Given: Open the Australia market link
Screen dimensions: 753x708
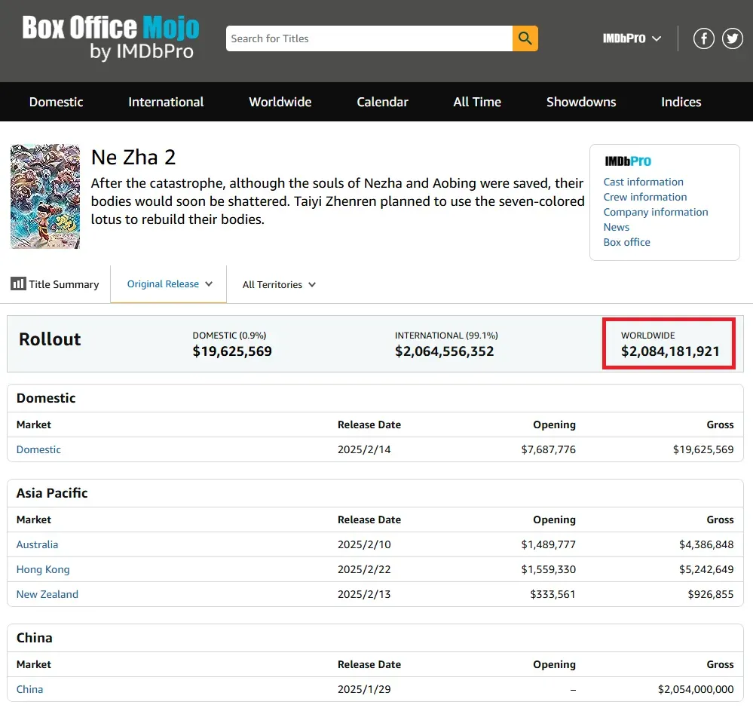Looking at the screenshot, I should [x=37, y=544].
